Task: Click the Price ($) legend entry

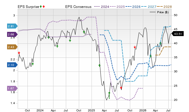Action: 159,12
